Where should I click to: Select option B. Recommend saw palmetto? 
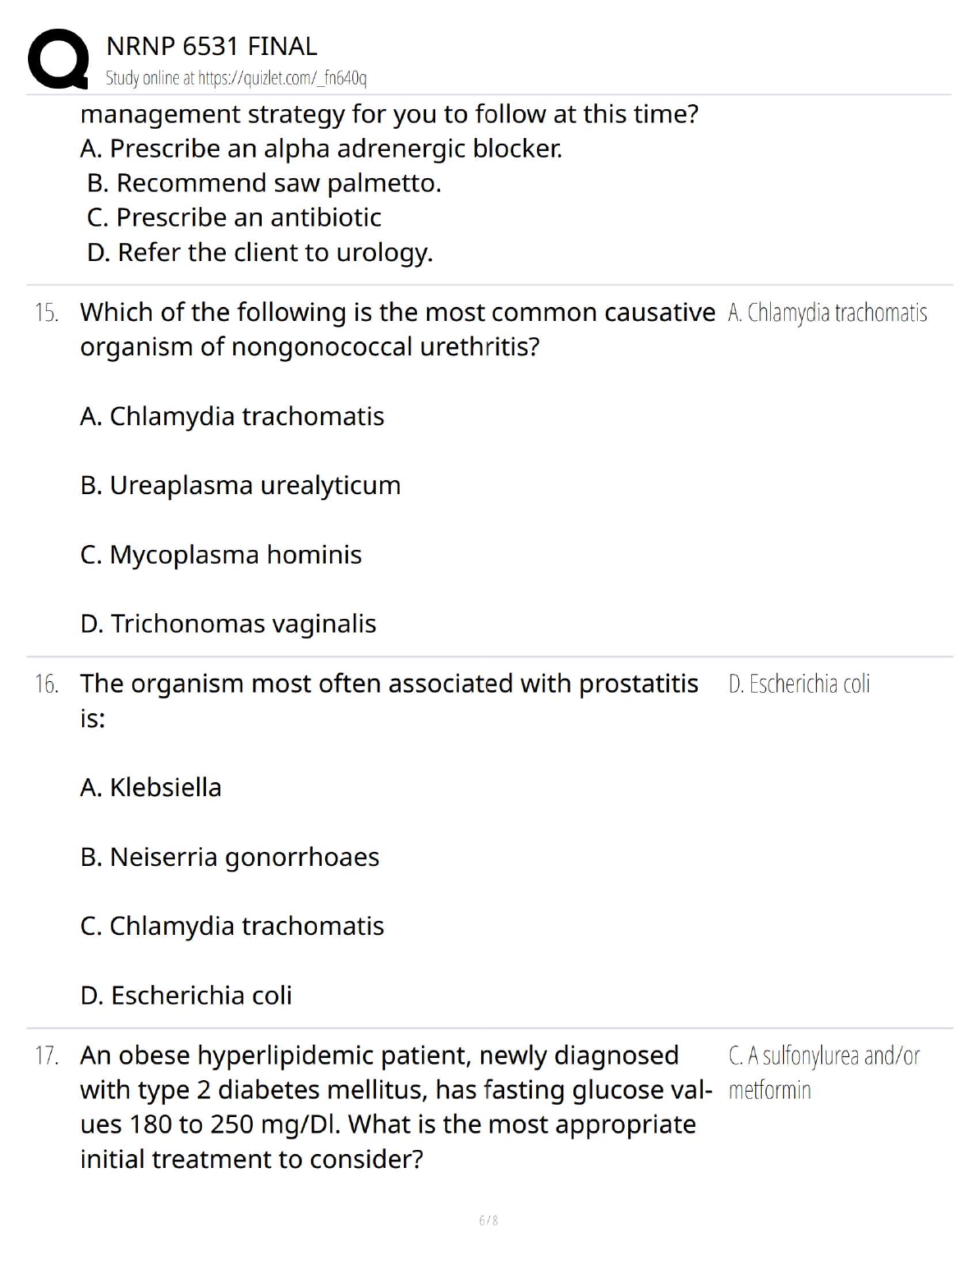pyautogui.click(x=264, y=183)
